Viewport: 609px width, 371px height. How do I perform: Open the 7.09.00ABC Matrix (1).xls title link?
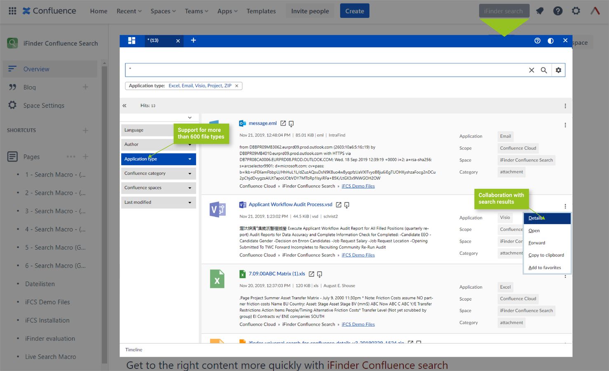[277, 274]
